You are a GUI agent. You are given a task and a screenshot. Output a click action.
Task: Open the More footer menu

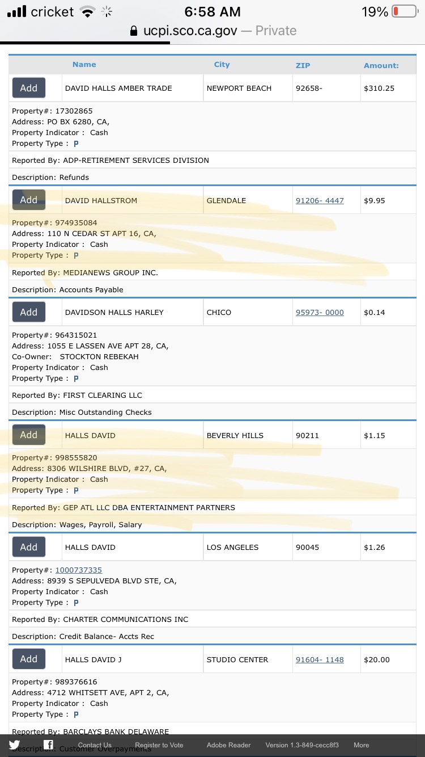[362, 745]
